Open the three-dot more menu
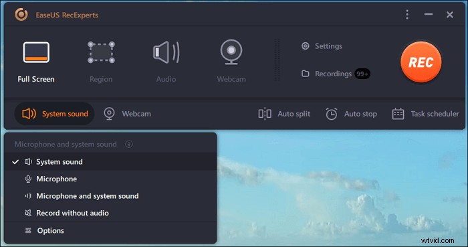The image size is (468, 247). (407, 15)
